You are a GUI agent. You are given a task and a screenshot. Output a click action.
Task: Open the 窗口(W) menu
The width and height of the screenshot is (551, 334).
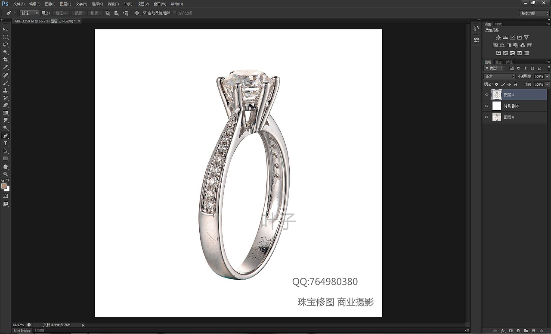coord(160,4)
